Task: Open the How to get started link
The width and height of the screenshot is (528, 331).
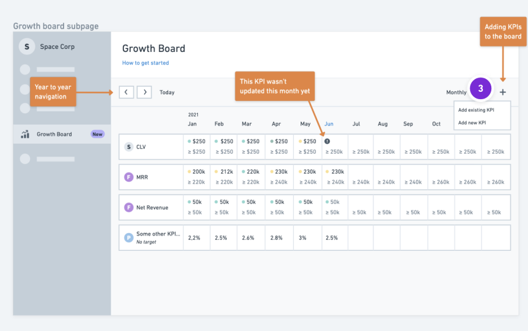Action: (145, 63)
